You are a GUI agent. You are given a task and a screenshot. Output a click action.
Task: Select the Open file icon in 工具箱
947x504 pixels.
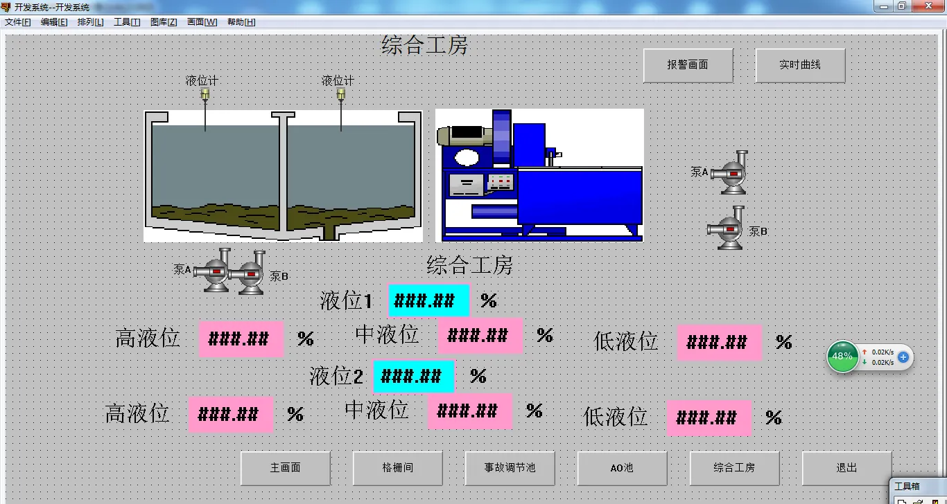916,501
